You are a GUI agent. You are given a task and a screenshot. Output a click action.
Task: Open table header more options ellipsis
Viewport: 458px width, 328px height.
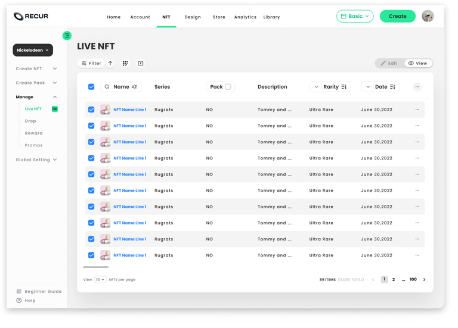point(417,86)
